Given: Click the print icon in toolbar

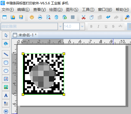Looking at the screenshot, I should click(40, 17).
